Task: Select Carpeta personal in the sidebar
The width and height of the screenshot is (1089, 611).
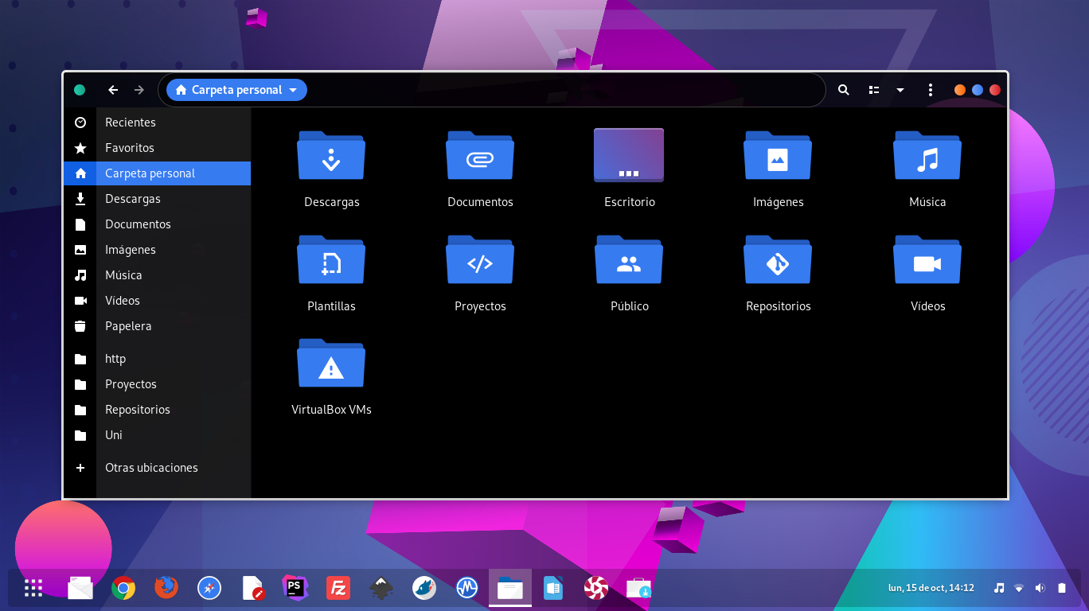Action: 157,173
